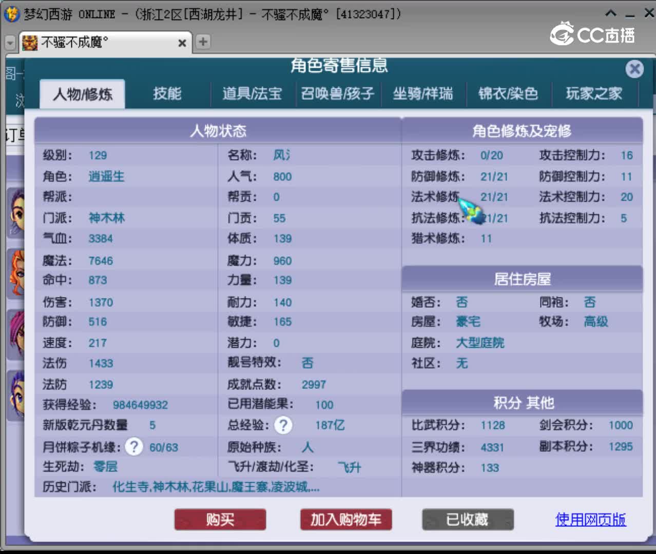Click the 防御修炼 value 21/21

(x=494, y=176)
